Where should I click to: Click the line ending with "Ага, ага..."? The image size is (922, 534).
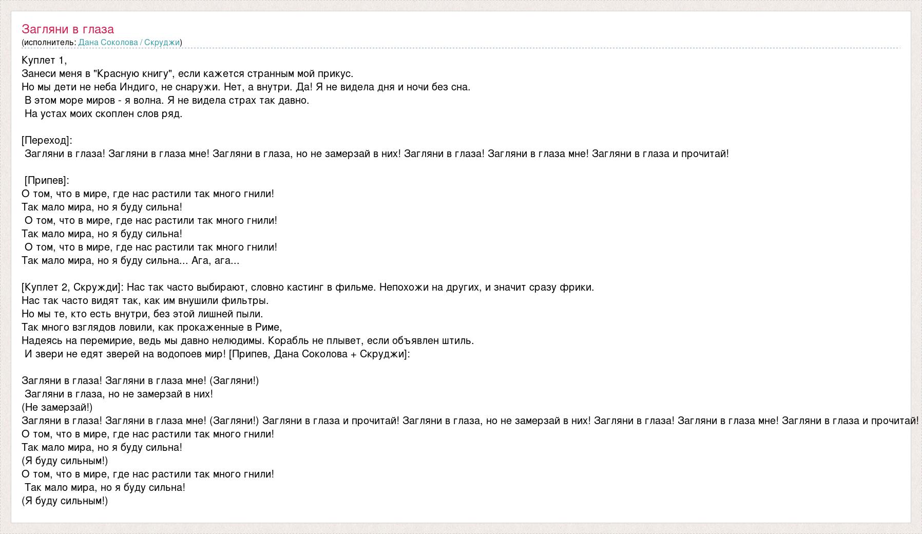pyautogui.click(x=130, y=260)
